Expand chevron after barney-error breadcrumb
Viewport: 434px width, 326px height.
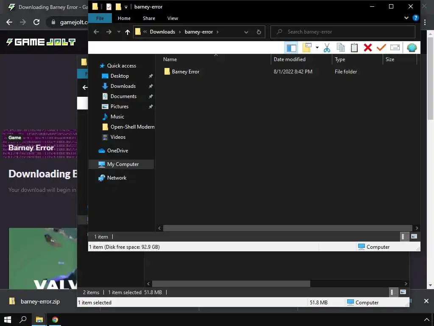217,32
